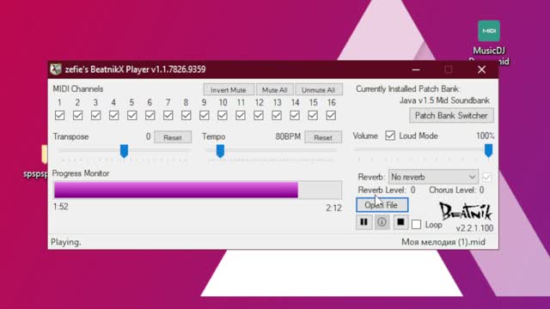Viewport: 550px width, 309px height.
Task: Open the Reverb type dropdown
Action: click(x=433, y=177)
